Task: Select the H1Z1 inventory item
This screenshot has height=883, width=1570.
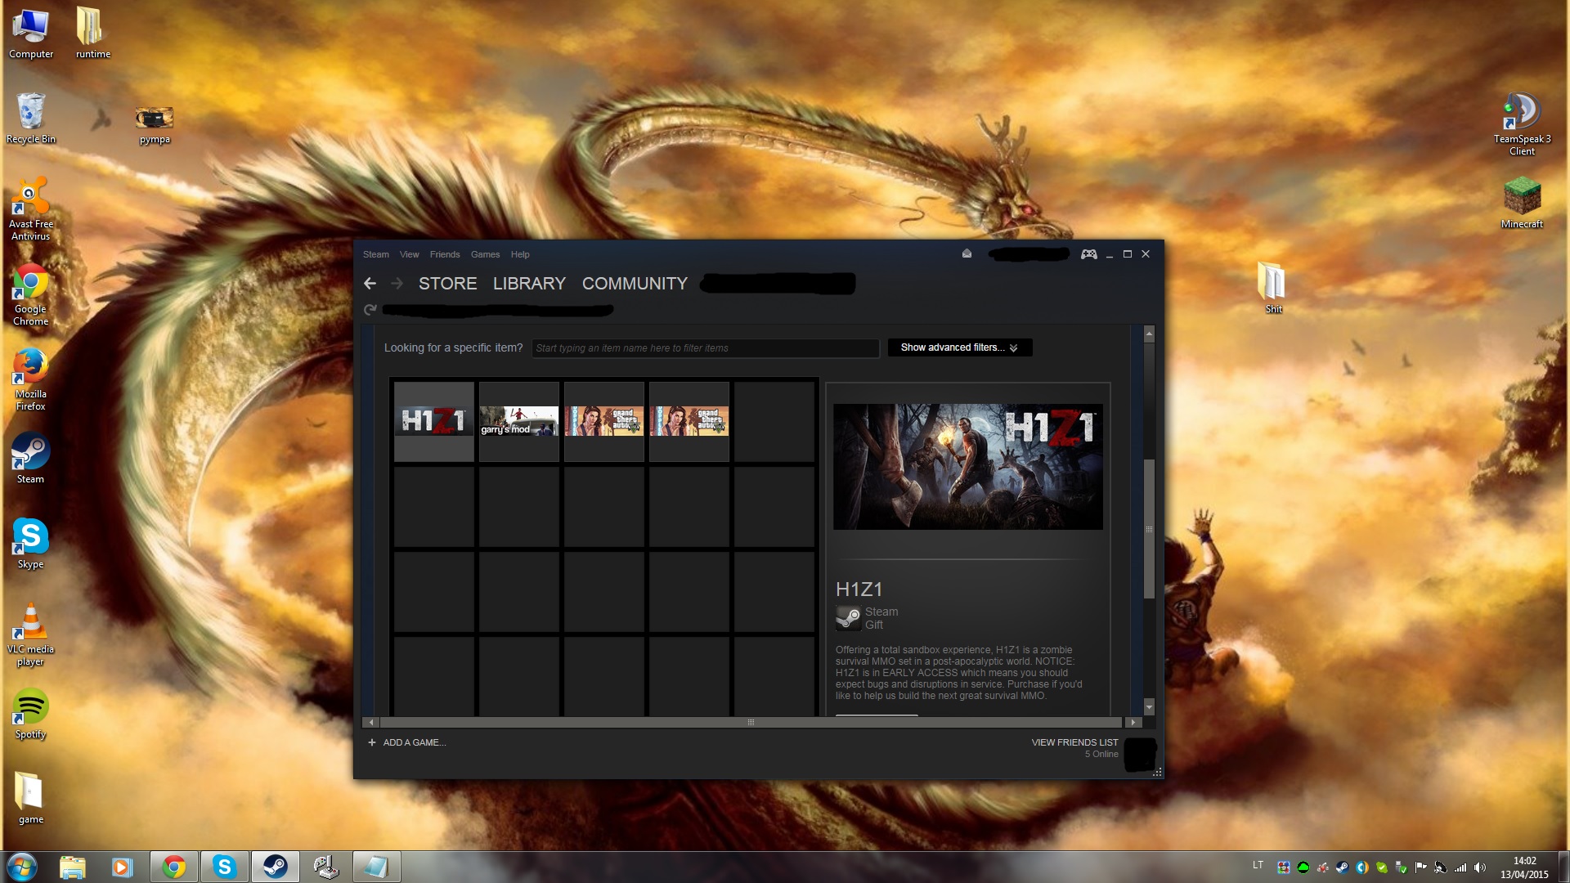Action: 434,422
